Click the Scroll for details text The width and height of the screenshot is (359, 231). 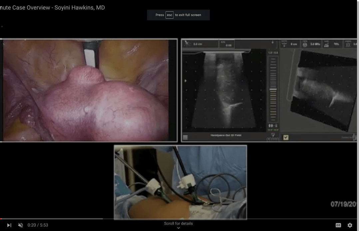pyautogui.click(x=179, y=223)
